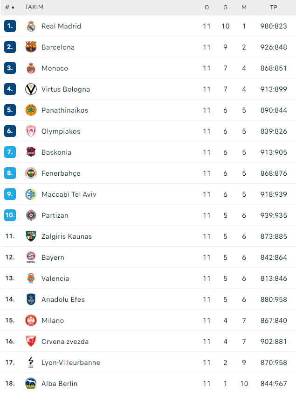
Task: Sort by the TP points column header
Action: click(274, 7)
